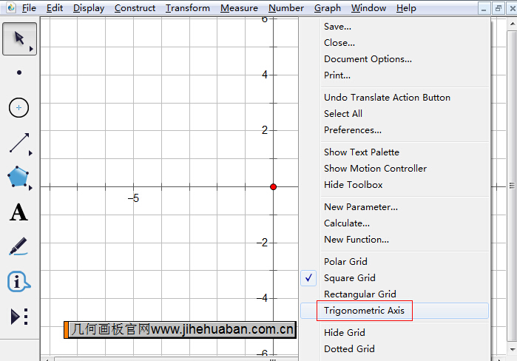This screenshot has width=517, height=361.
Task: Open Document Options... from the menu
Action: [394, 59]
